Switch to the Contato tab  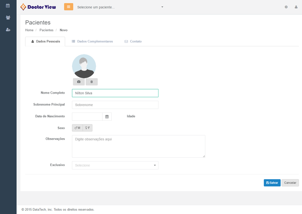tap(133, 42)
